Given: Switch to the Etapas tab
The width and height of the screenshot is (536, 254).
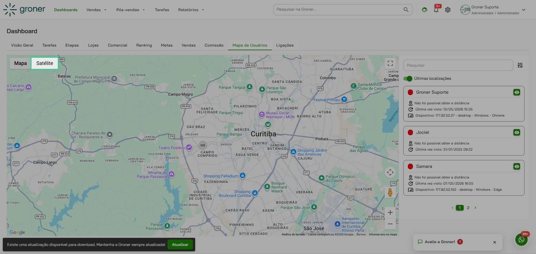Looking at the screenshot, I should (72, 45).
